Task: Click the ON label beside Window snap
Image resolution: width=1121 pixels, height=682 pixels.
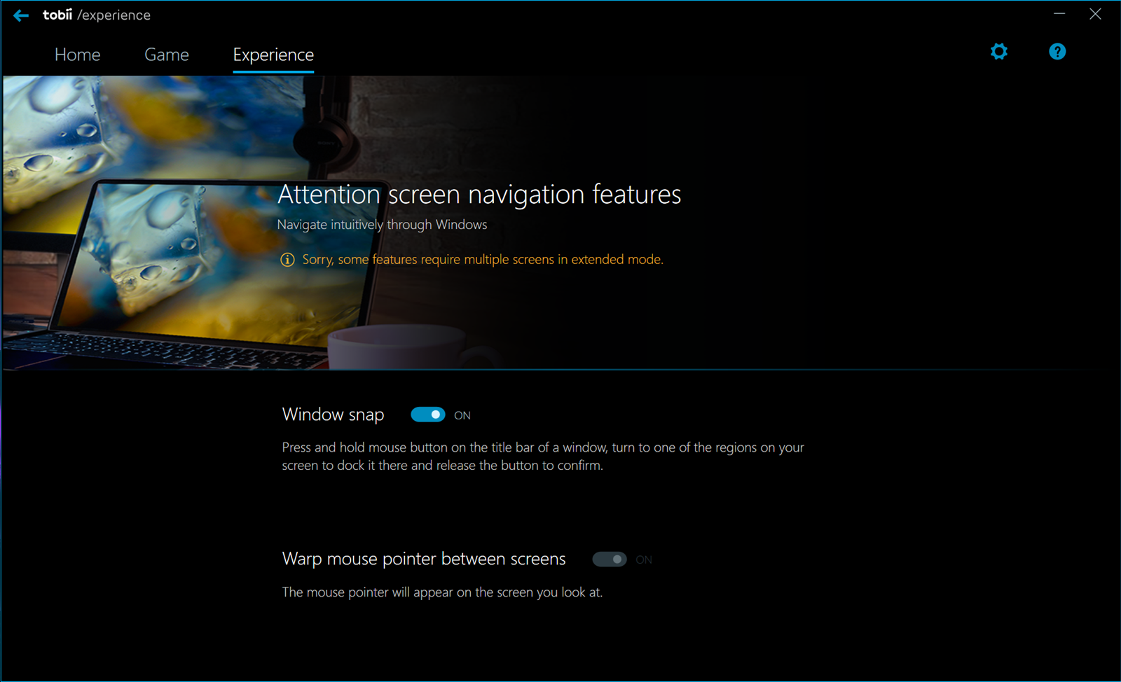Action: click(462, 415)
